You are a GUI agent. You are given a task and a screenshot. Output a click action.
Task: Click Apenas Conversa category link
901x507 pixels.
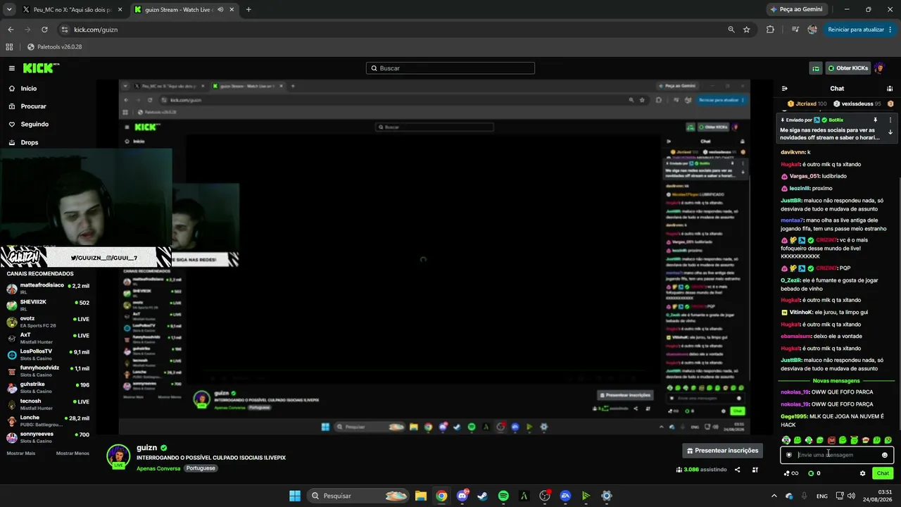pos(158,468)
